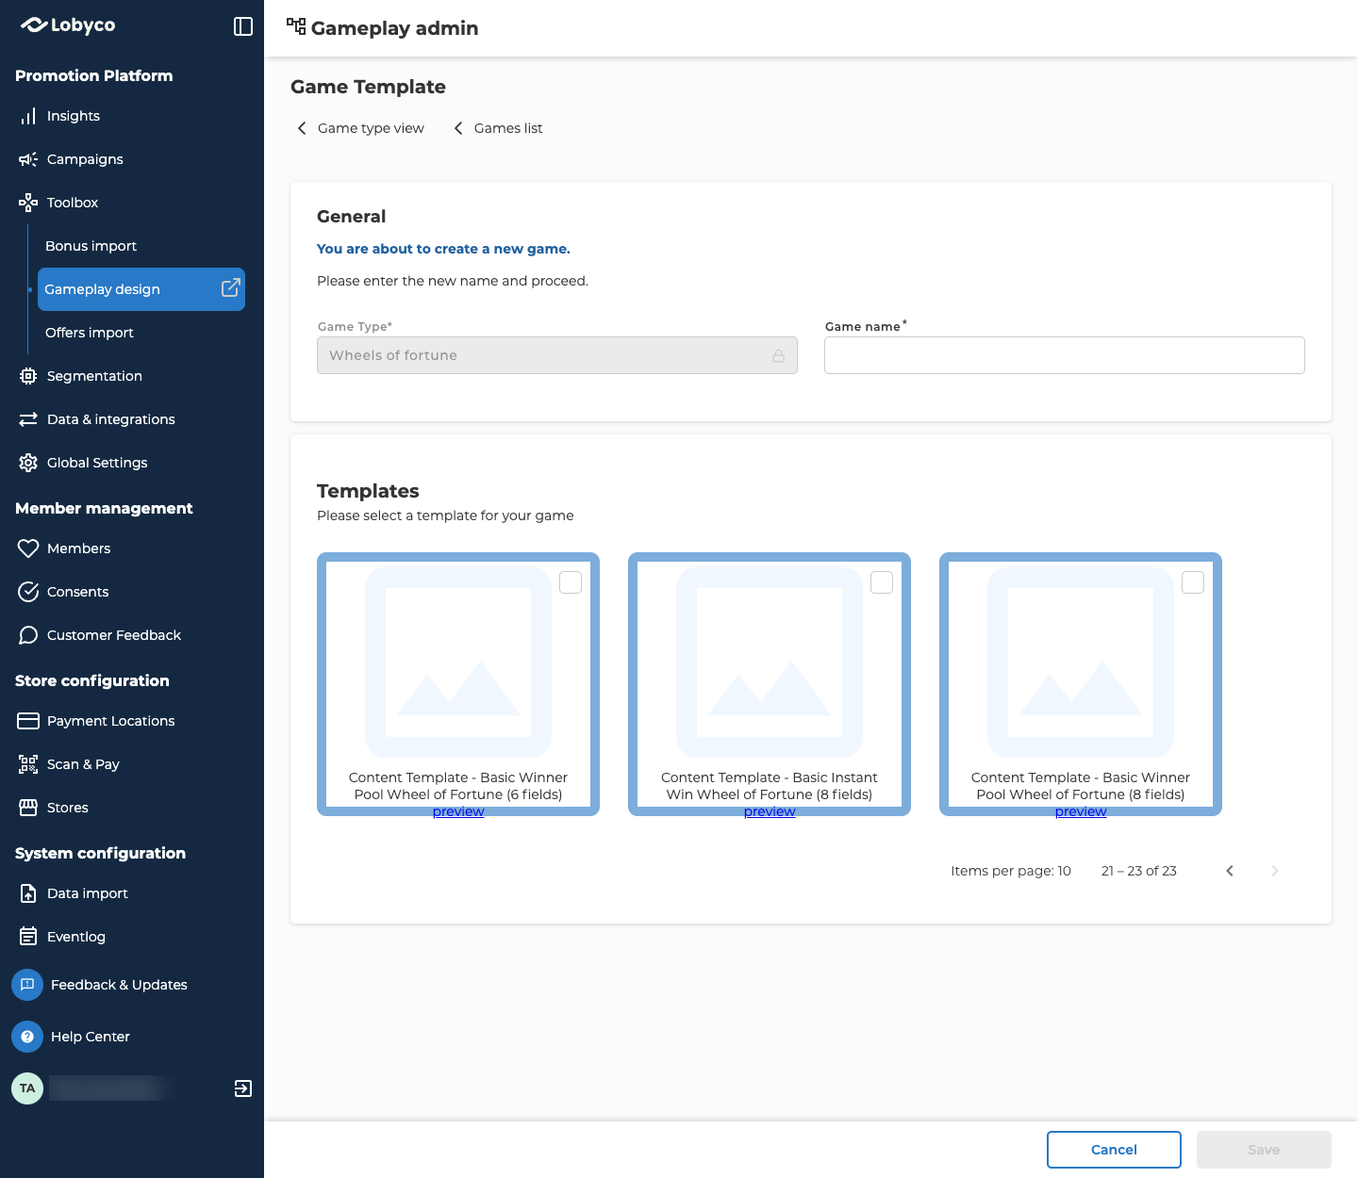Click the Members heart icon
The height and width of the screenshot is (1178, 1358).
coord(28,548)
